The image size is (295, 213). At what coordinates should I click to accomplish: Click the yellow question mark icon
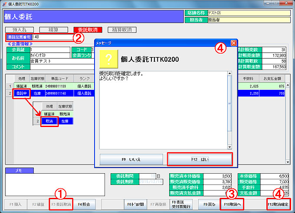[108, 59]
